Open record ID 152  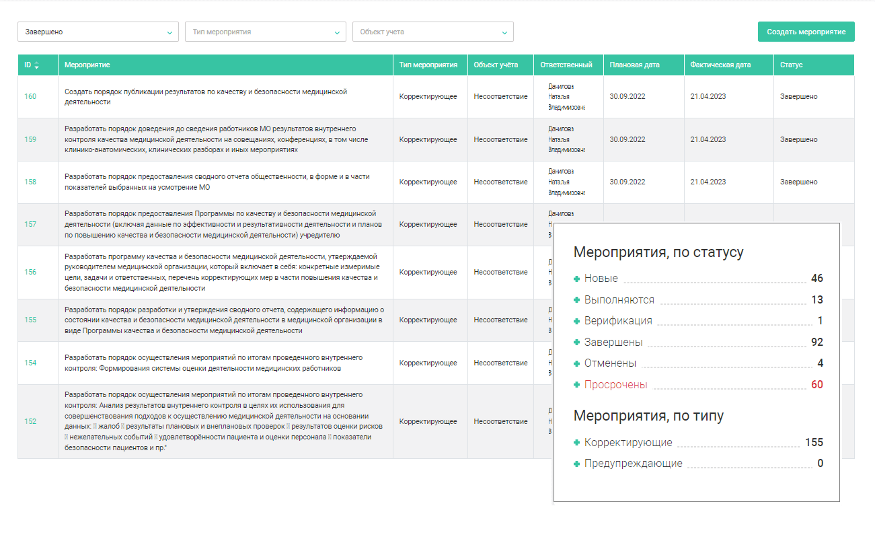(x=30, y=421)
